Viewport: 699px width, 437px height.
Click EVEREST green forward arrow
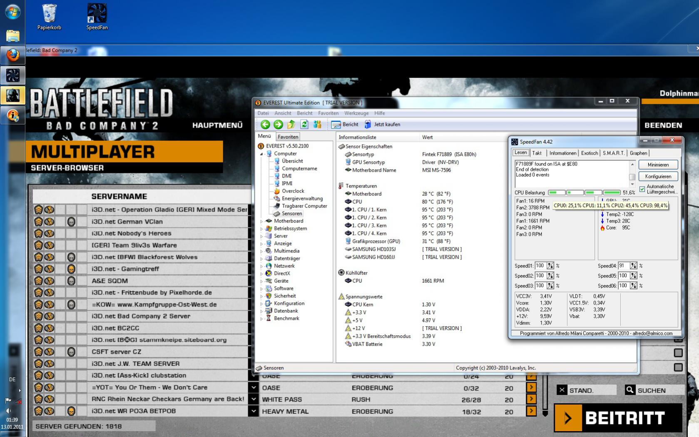pyautogui.click(x=278, y=124)
